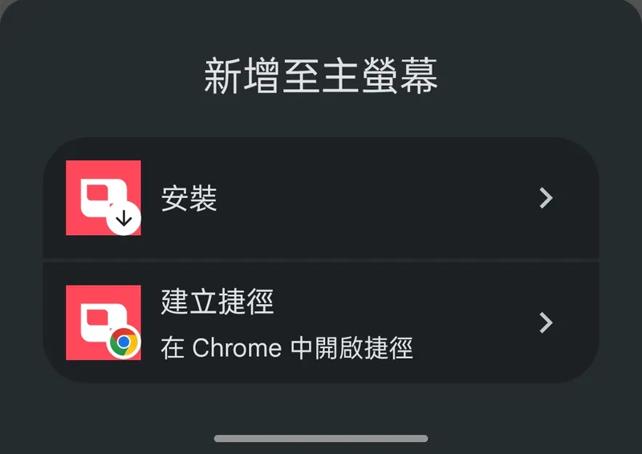Tap the 新增至主螢幕 sheet title
The width and height of the screenshot is (642, 454).
321,75
